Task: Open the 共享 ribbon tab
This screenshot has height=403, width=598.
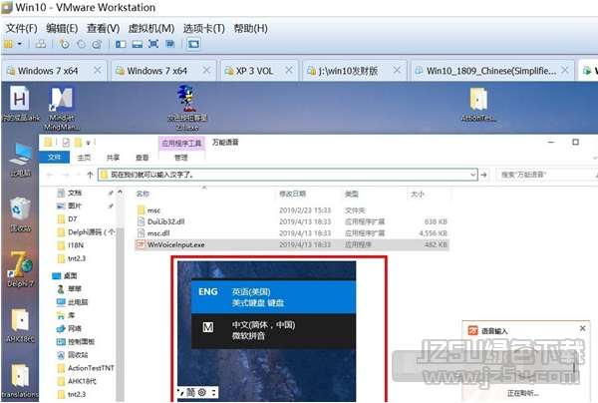Action: 113,158
